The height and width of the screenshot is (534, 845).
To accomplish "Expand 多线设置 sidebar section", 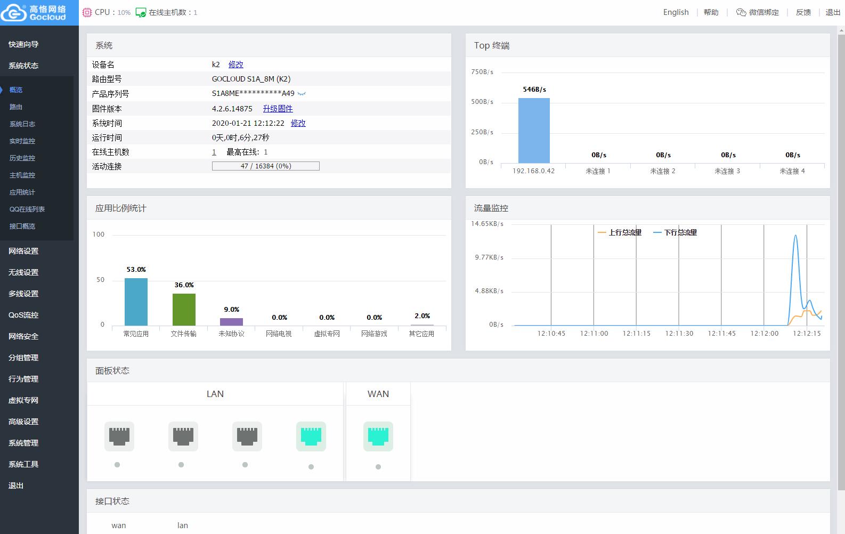I will 23,294.
